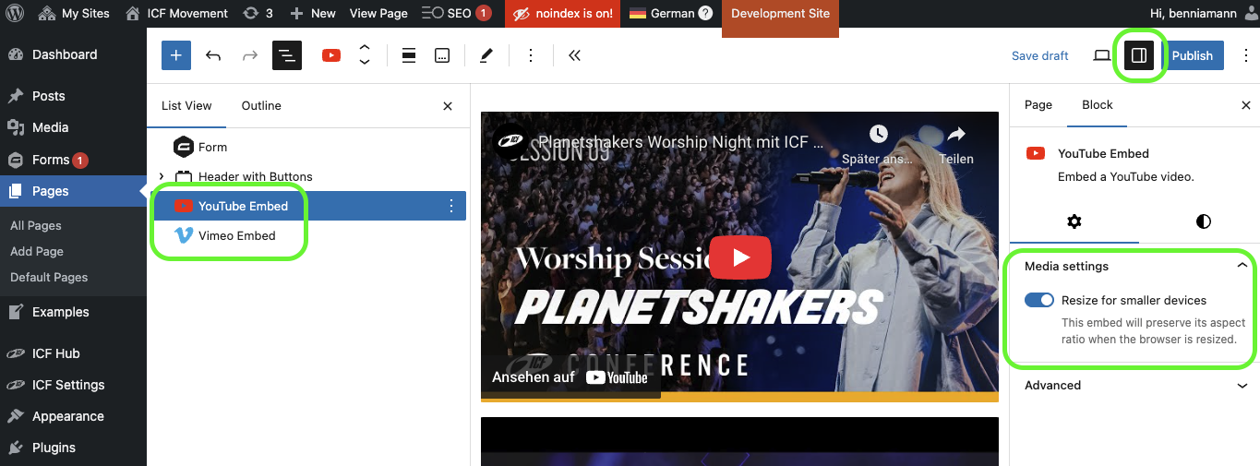
Task: Click the Save draft link
Action: [1039, 55]
